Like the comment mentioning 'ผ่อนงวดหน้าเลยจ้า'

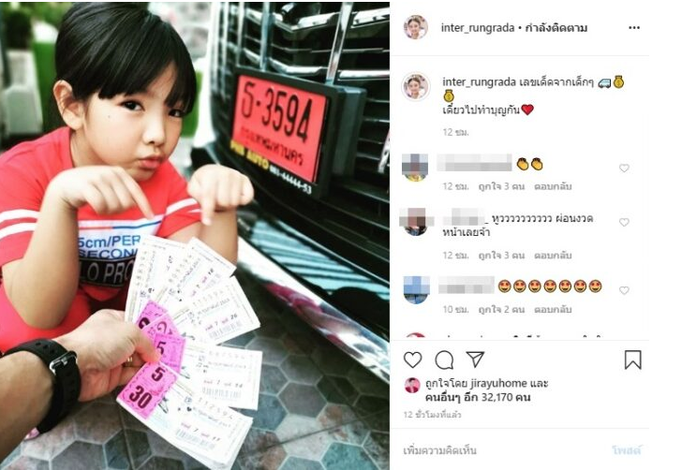click(x=624, y=222)
